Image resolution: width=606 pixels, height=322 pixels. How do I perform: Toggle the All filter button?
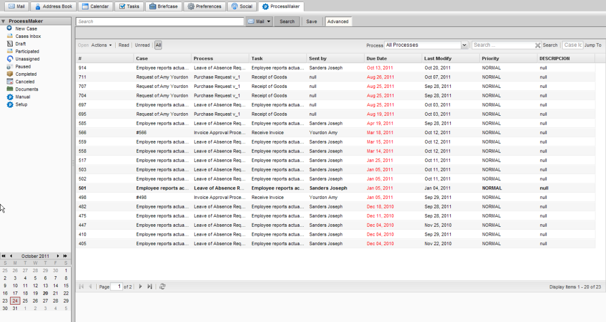pos(158,45)
